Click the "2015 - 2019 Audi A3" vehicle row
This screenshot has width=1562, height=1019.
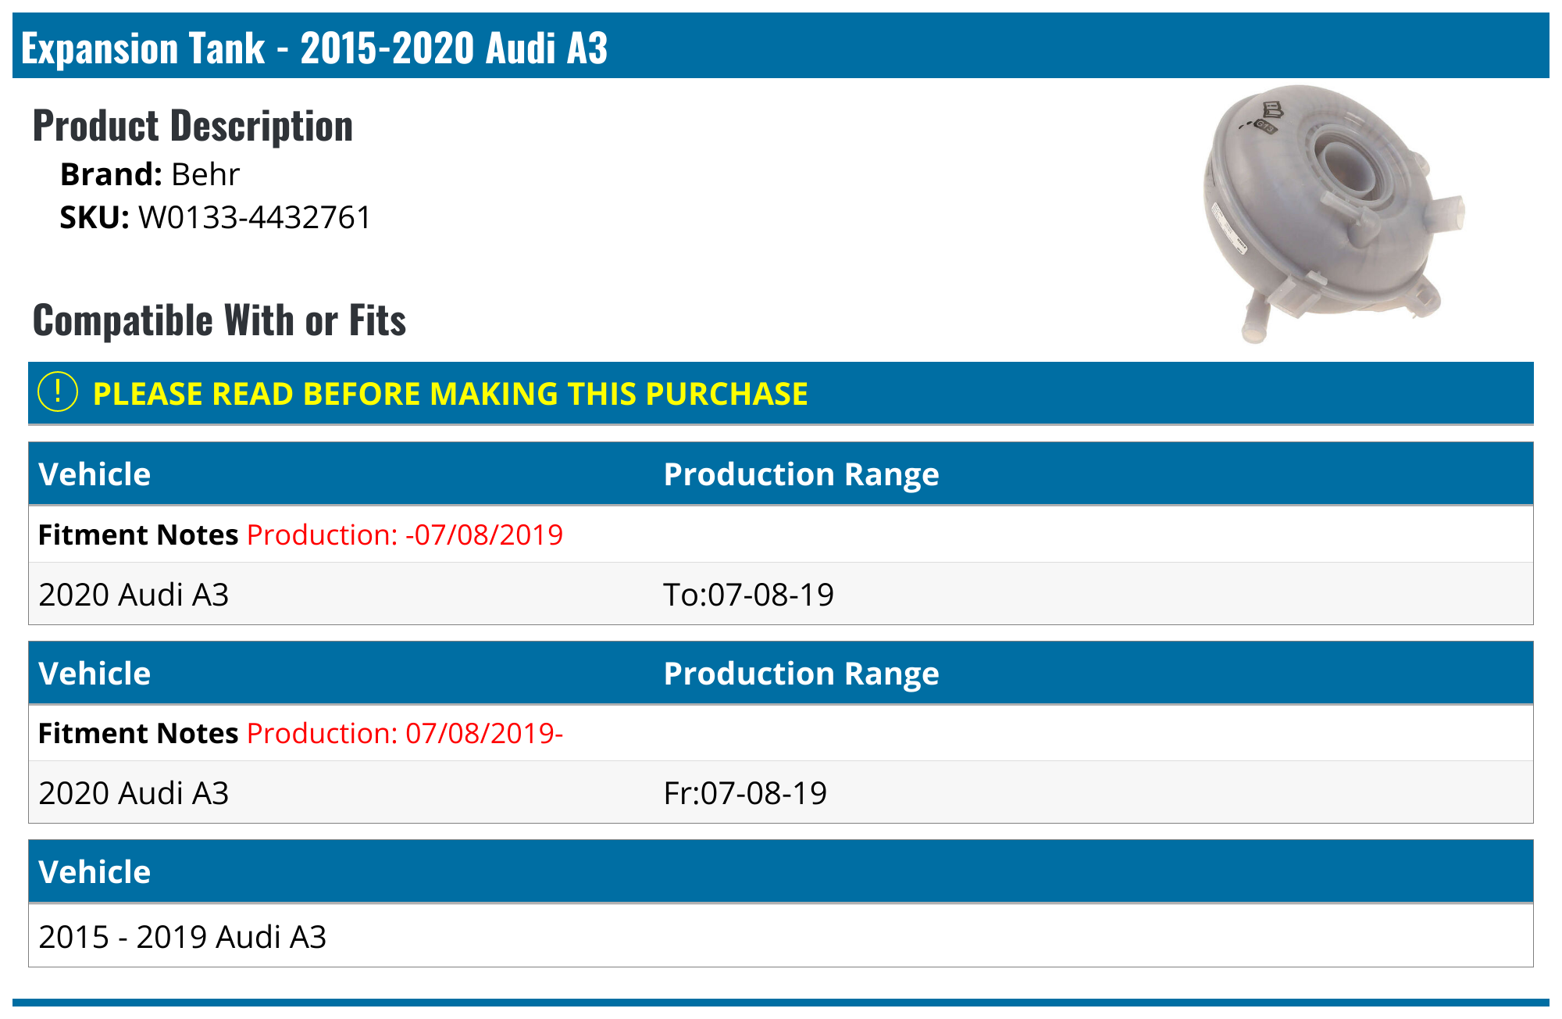(183, 936)
